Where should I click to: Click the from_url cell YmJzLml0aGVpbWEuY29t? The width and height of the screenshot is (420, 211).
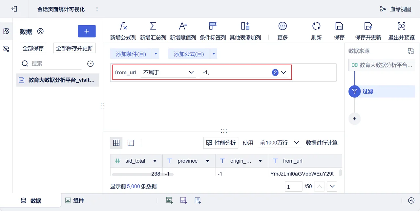tap(302, 174)
